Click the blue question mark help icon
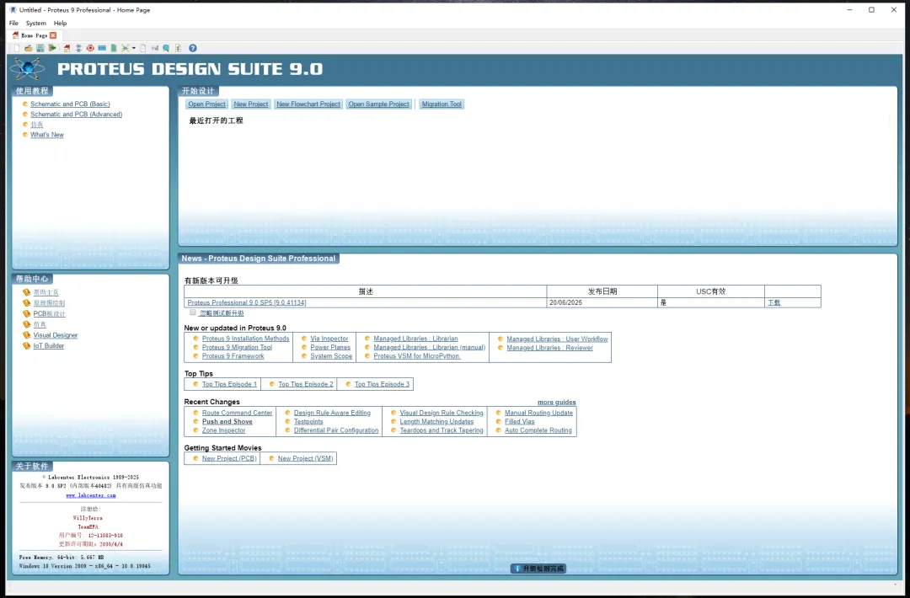The height and width of the screenshot is (598, 910). coord(193,48)
